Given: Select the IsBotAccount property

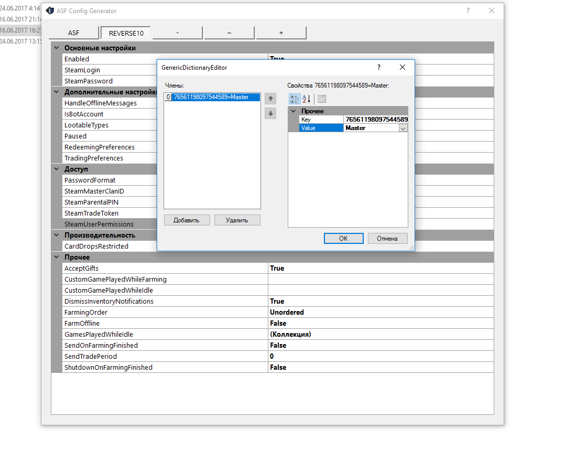Looking at the screenshot, I should coord(110,114).
